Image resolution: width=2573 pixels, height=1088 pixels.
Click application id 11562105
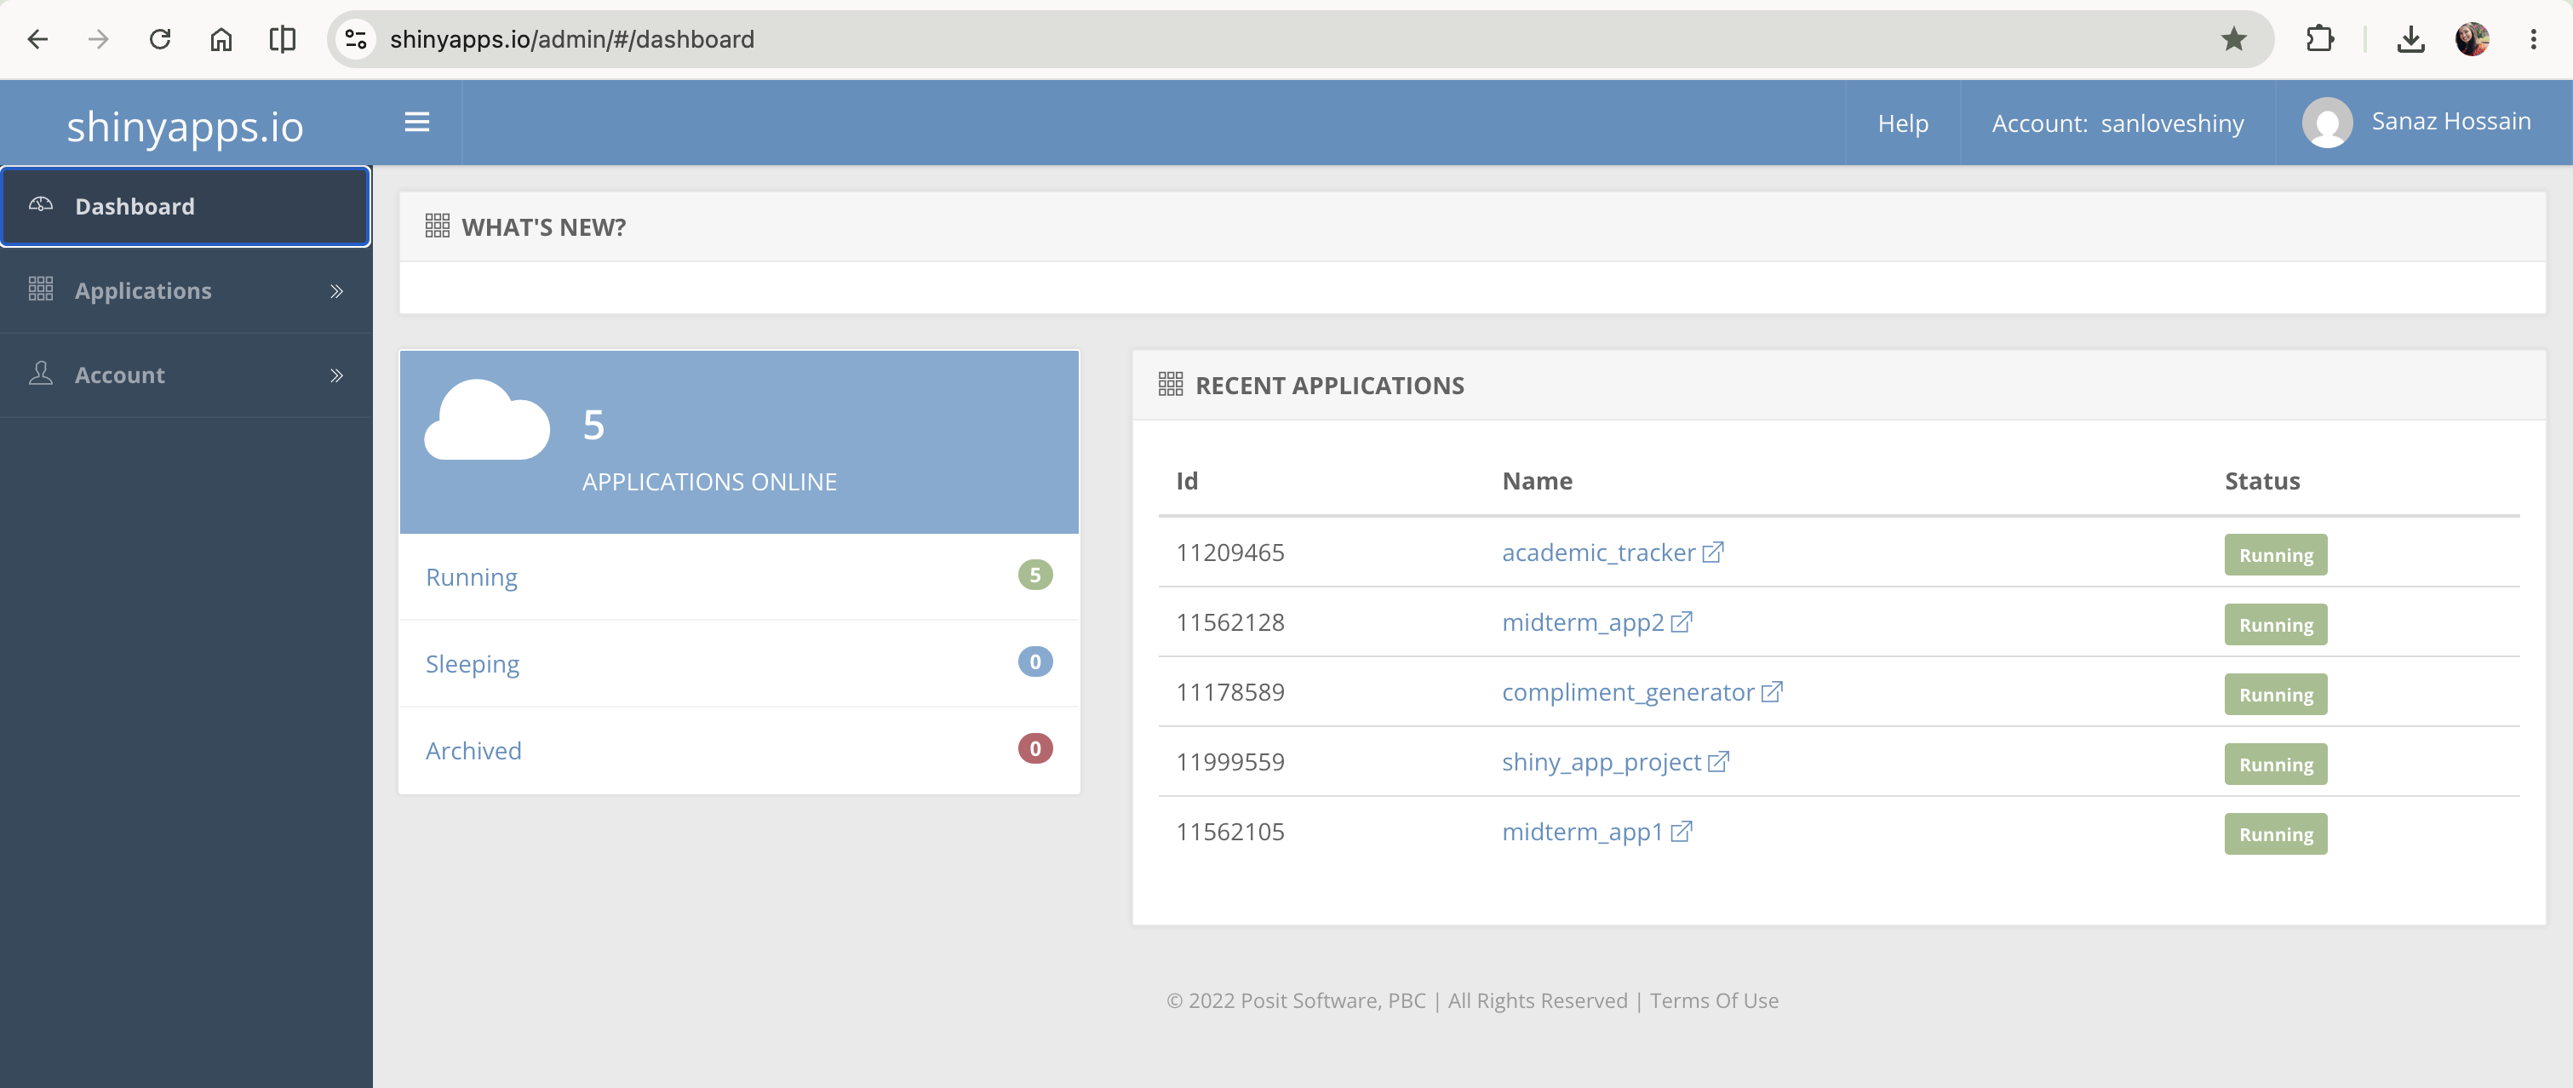(x=1230, y=833)
